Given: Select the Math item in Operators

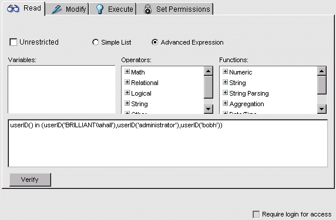Looking at the screenshot, I should 138,72.
